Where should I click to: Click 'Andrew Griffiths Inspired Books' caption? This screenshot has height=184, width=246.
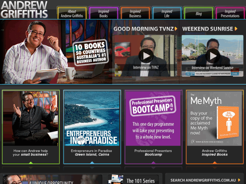[215, 153]
